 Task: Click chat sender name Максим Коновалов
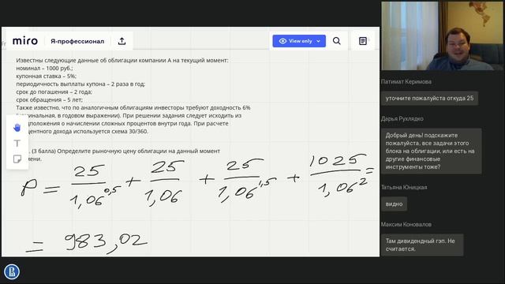tap(406, 224)
